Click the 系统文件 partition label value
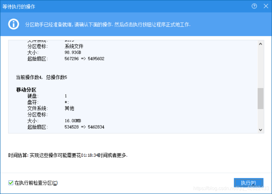The width and height of the screenshot is (272, 194). coord(74,46)
